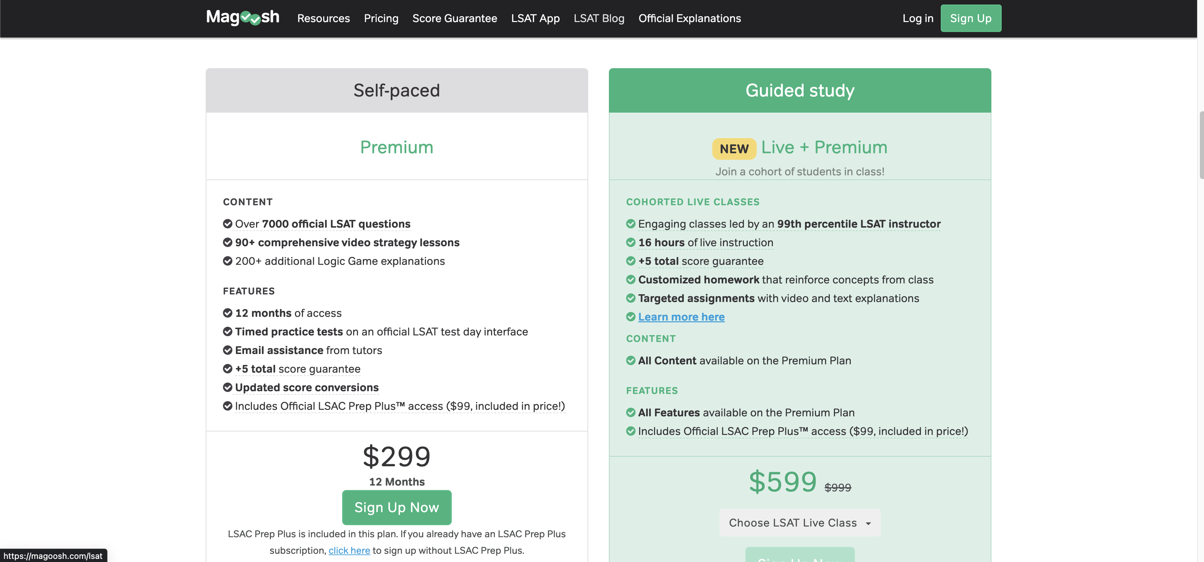Click green checkmark next to Customized homework
Screen dimensions: 1204x562
[x=631, y=279]
